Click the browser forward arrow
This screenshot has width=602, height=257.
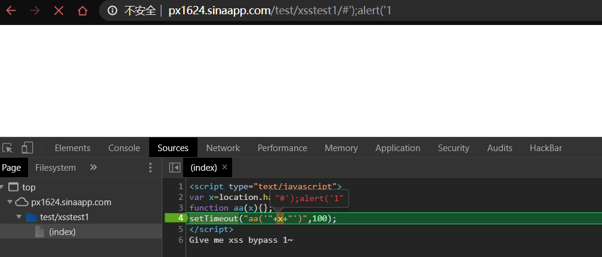tap(35, 11)
